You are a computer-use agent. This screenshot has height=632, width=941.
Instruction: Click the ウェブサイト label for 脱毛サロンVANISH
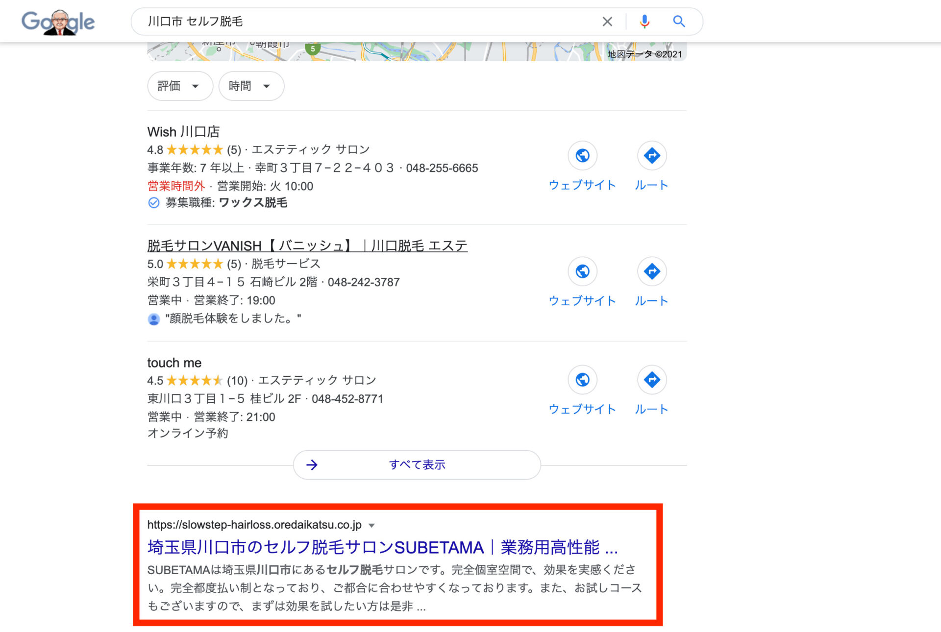click(x=582, y=301)
